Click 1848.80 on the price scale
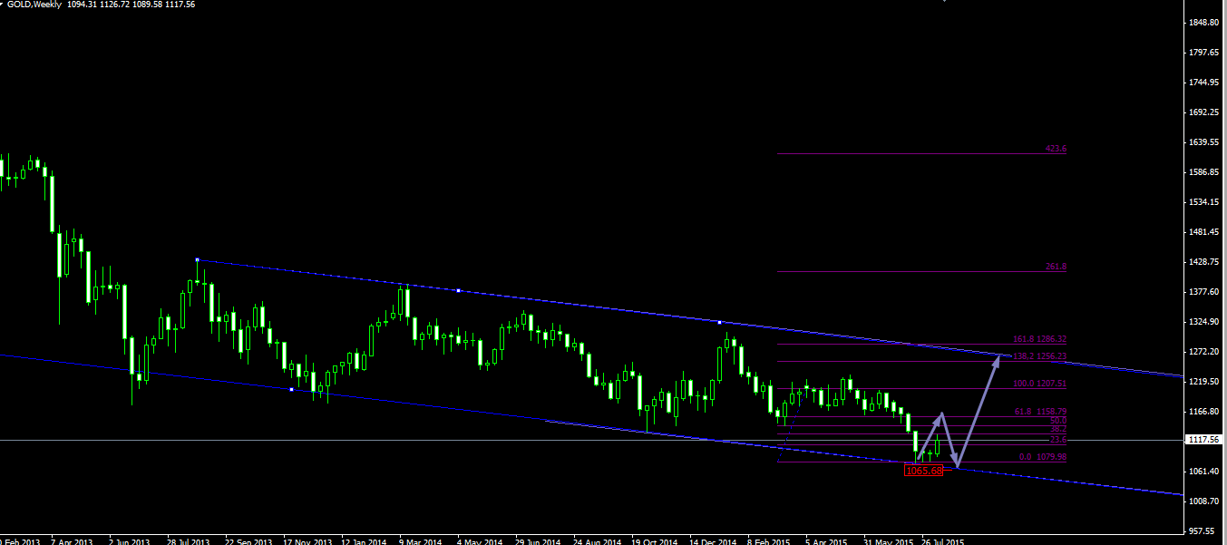This screenshot has width=1227, height=545. pyautogui.click(x=1205, y=23)
